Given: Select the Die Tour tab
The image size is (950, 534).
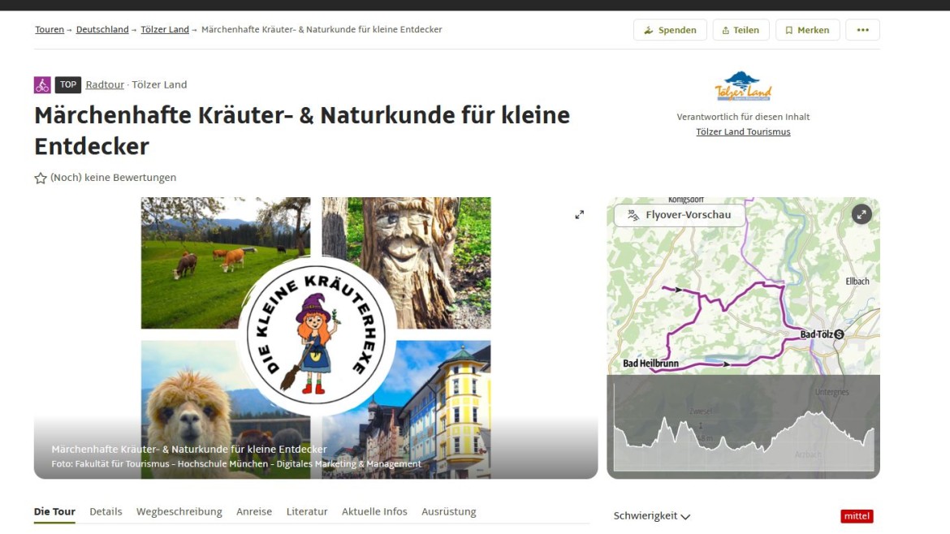Looking at the screenshot, I should (x=54, y=511).
